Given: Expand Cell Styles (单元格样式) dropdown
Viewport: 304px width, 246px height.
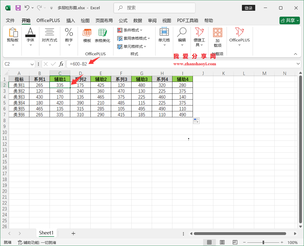Looking at the screenshot, I should (145, 46).
